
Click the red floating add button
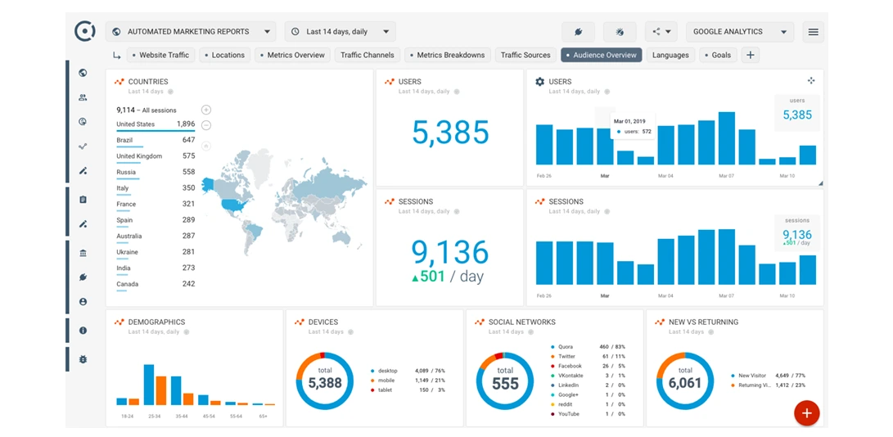806,413
